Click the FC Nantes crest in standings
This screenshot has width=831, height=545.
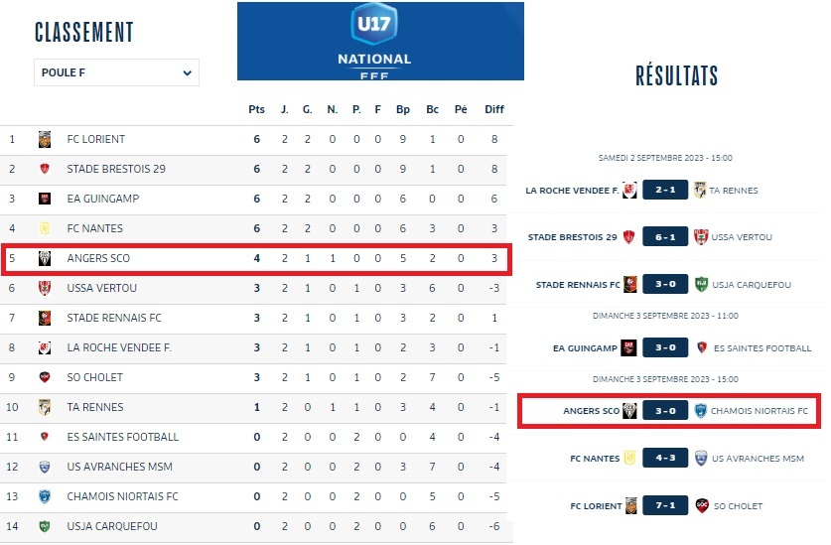pyautogui.click(x=45, y=228)
